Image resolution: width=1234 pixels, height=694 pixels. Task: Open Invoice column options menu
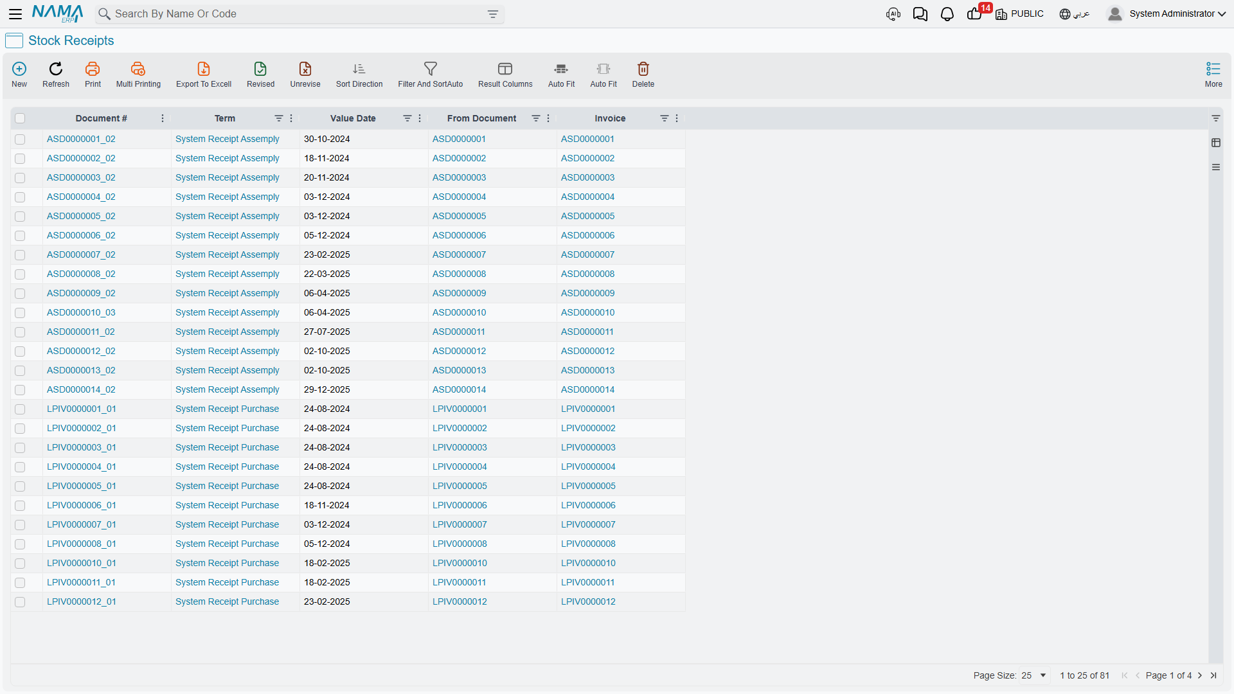click(677, 118)
